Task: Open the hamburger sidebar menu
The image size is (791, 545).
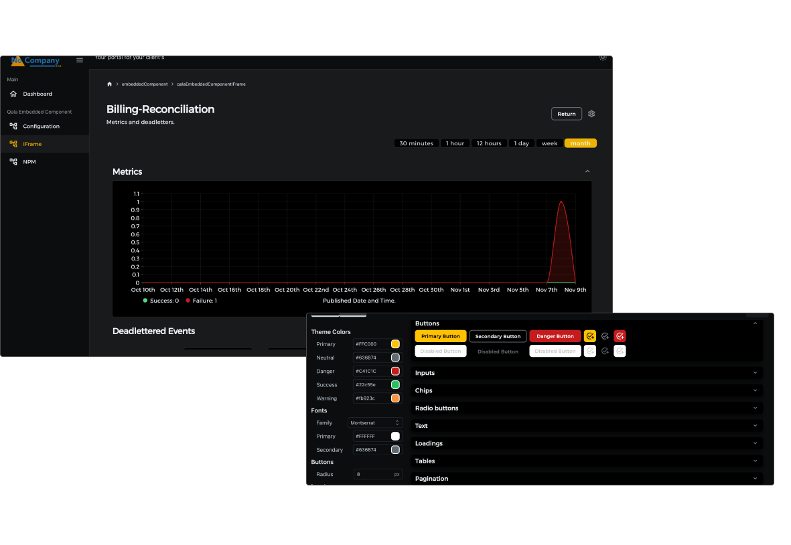Action: [x=80, y=60]
